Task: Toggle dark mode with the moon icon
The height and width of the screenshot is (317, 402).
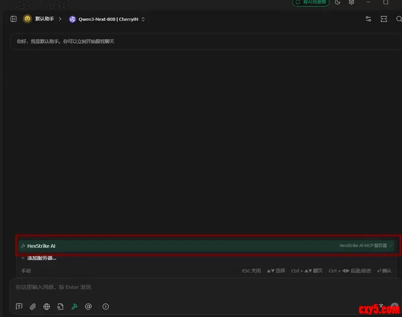Action: 337,2
